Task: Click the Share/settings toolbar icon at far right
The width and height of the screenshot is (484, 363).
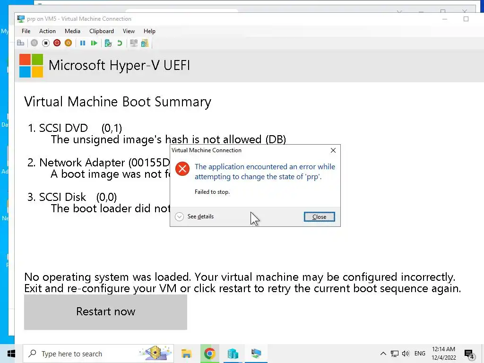Action: coord(145,43)
